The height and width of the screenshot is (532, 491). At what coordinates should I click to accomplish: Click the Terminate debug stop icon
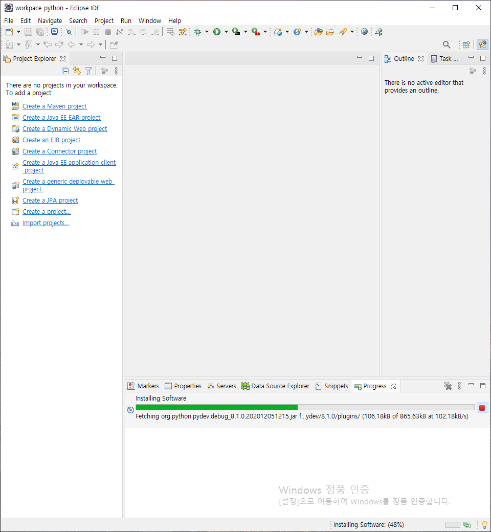(108, 32)
